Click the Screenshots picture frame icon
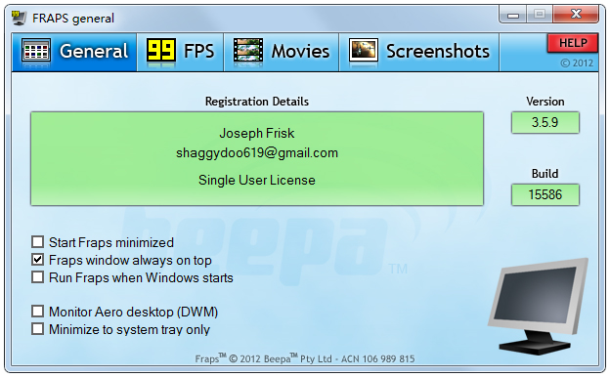Image resolution: width=610 pixels, height=377 pixels. 364,51
